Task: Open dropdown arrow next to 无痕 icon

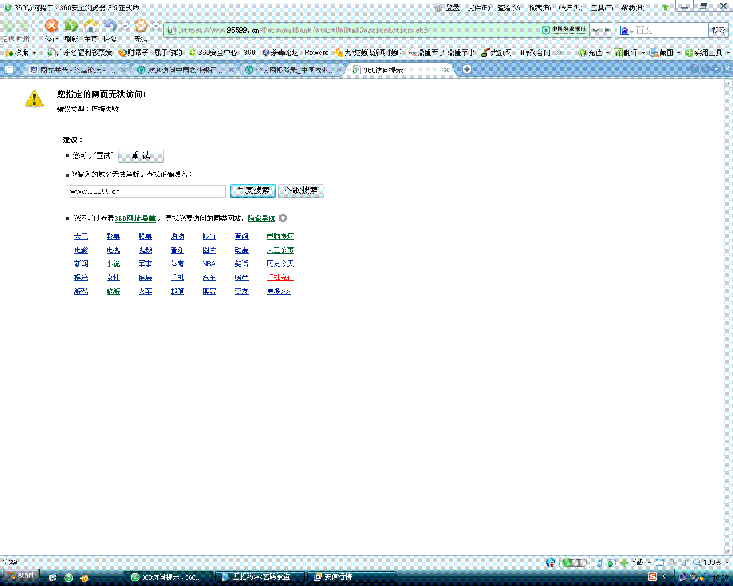Action: click(x=156, y=26)
